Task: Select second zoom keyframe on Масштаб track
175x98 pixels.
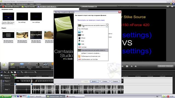Action: (32, 84)
